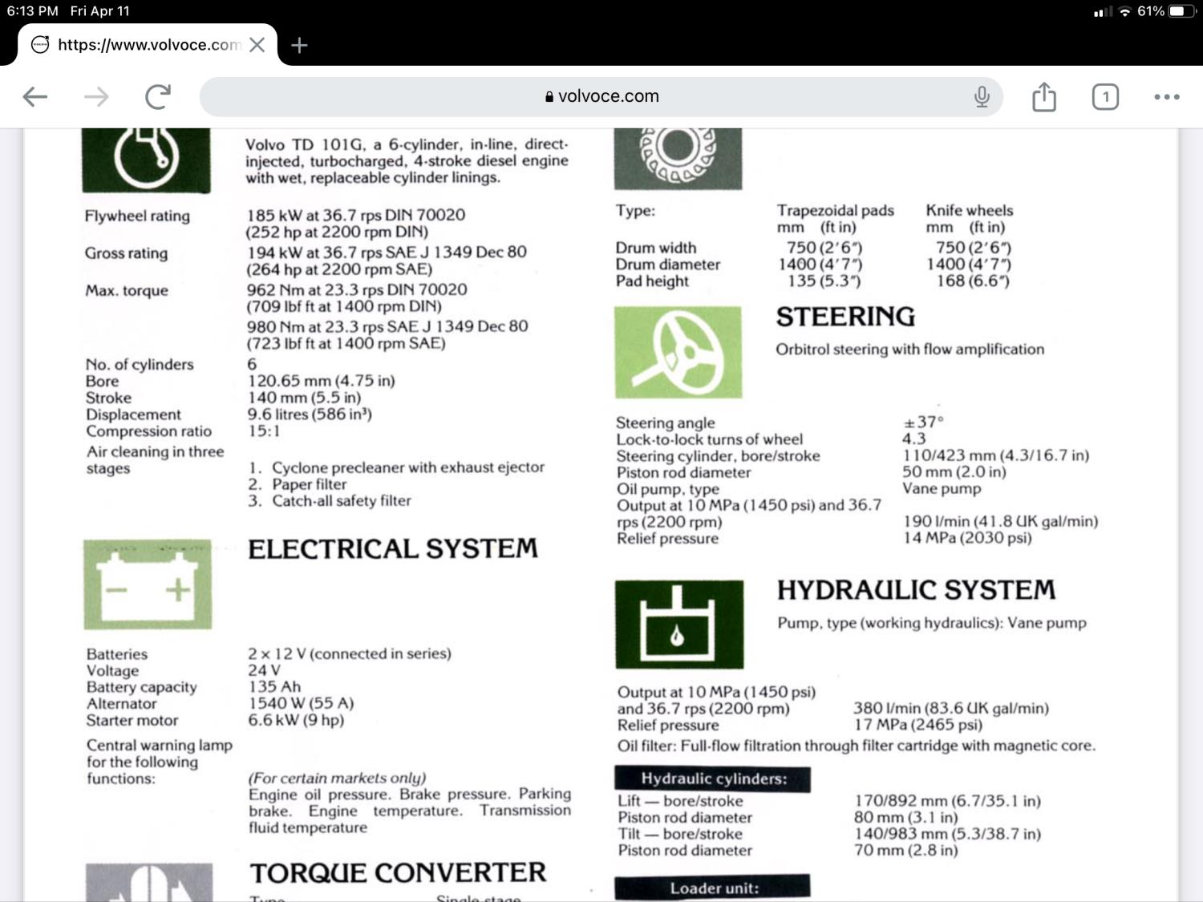Screen dimensions: 1203x902
Task: Tap the compactor drum wheel icon
Action: (x=678, y=158)
